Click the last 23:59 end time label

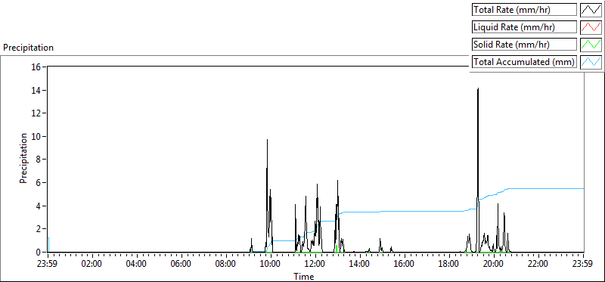[583, 264]
